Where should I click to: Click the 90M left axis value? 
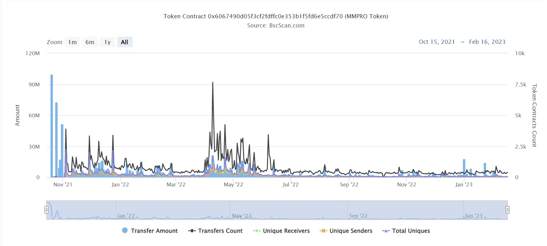[34, 85]
